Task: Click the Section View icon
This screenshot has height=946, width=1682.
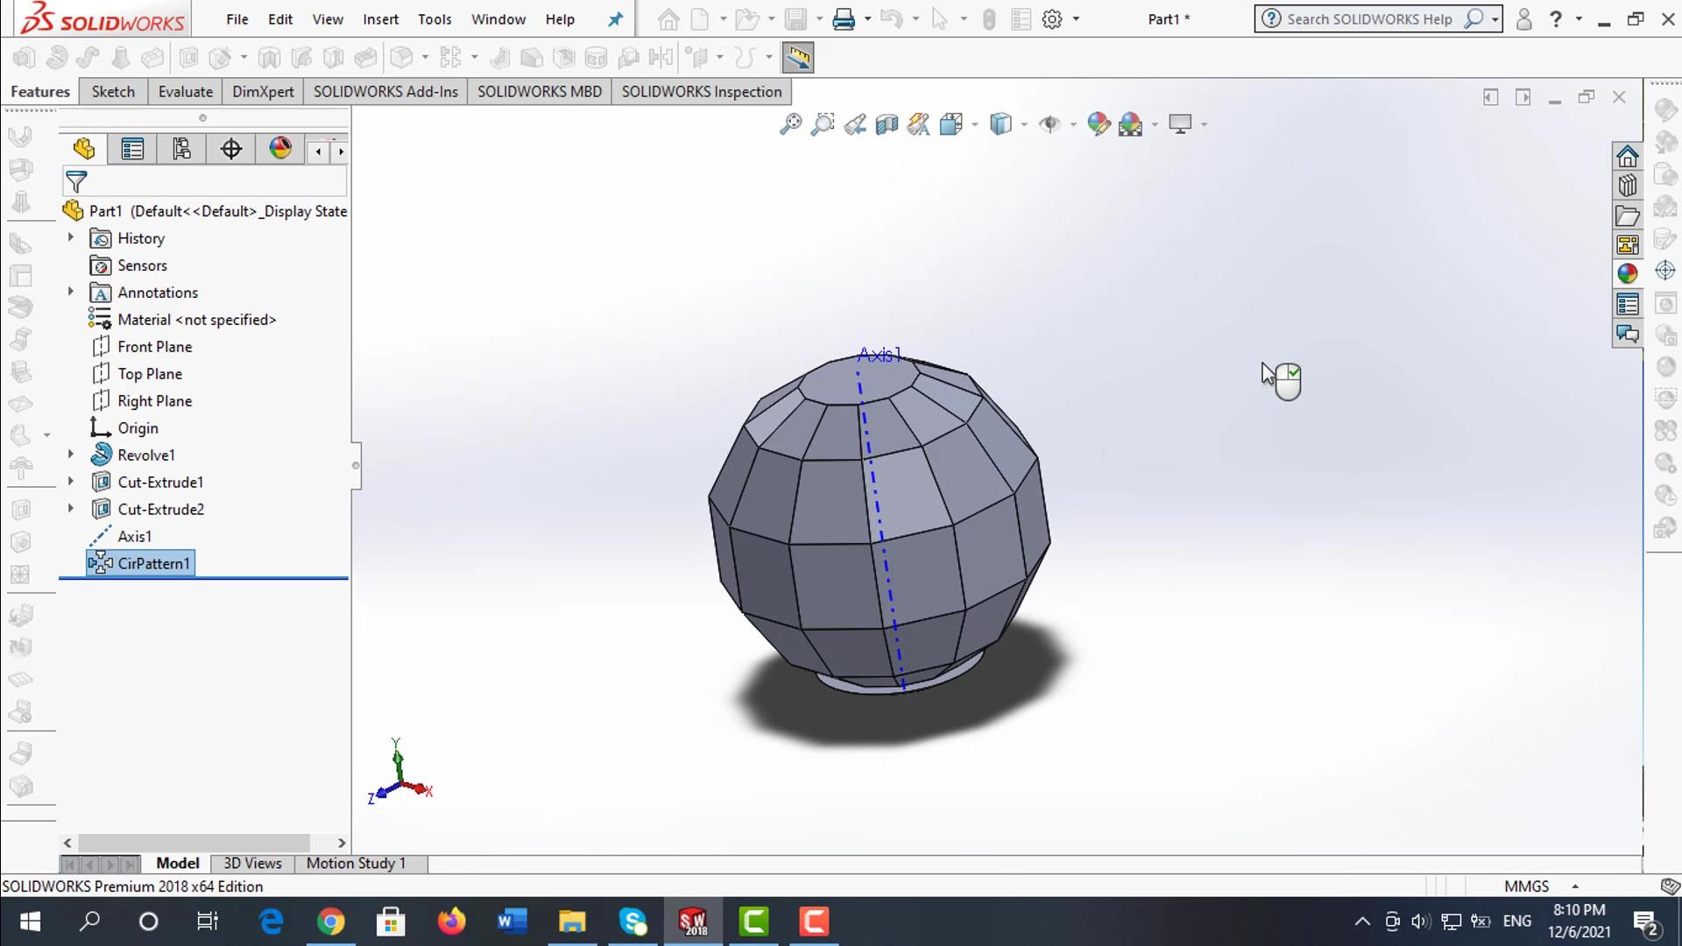Action: click(887, 124)
